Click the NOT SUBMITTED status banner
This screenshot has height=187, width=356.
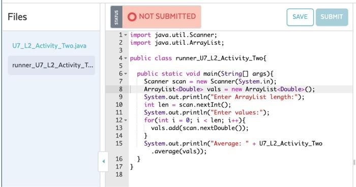click(162, 17)
